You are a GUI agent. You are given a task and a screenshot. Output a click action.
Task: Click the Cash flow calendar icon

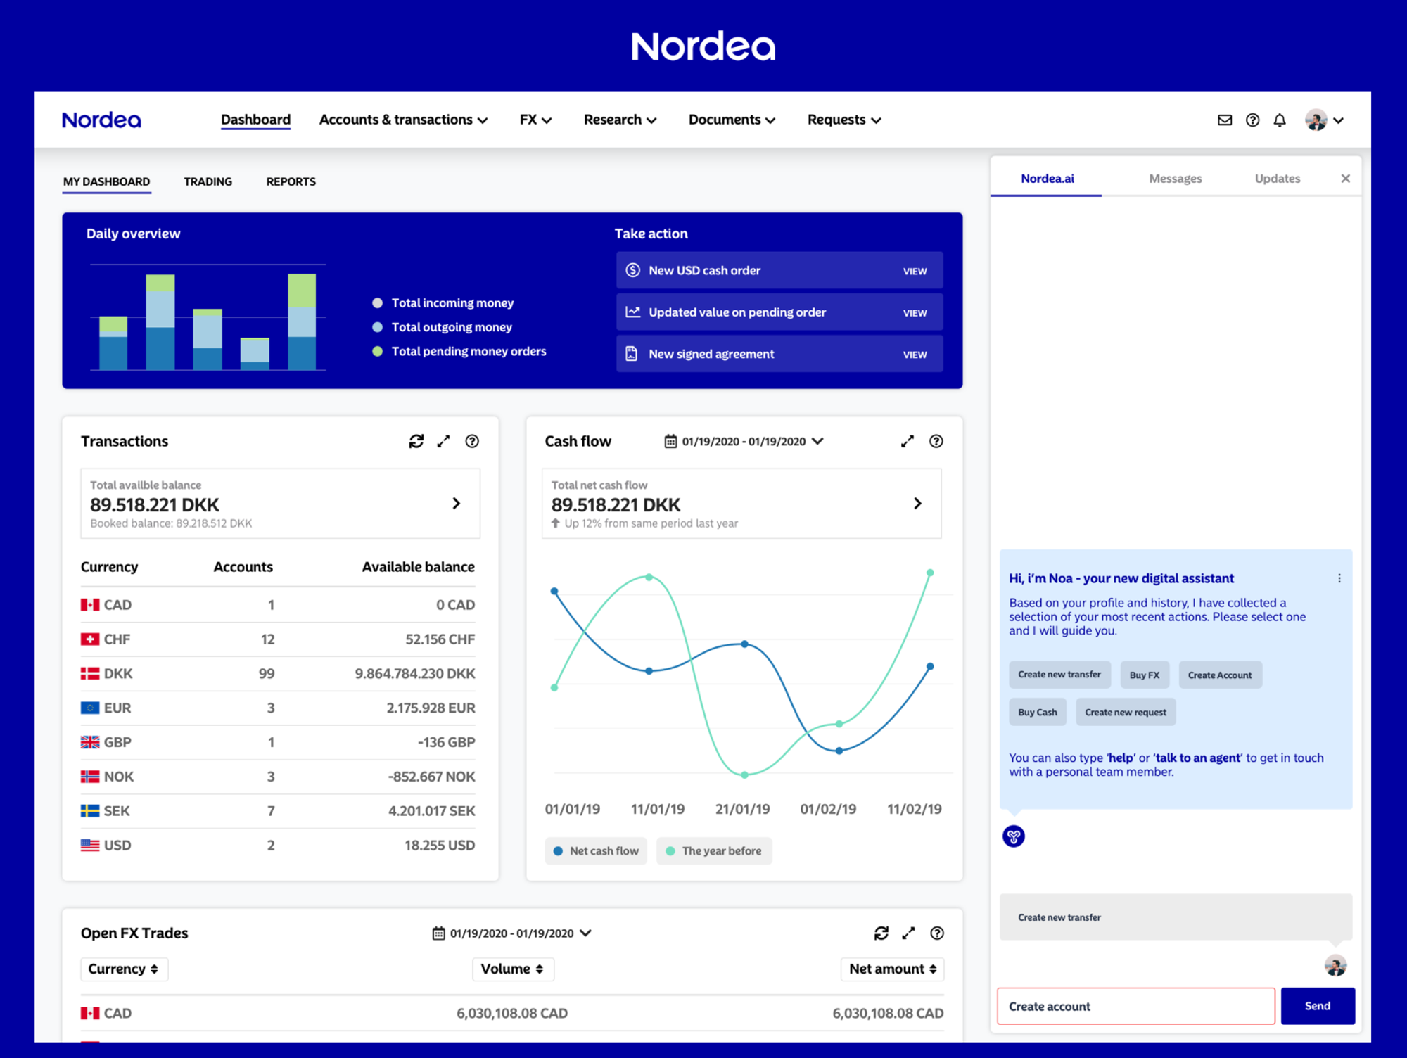point(670,441)
